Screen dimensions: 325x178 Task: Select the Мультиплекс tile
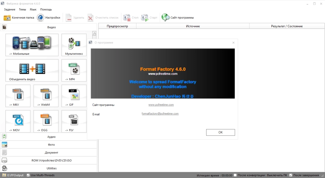click(x=74, y=45)
